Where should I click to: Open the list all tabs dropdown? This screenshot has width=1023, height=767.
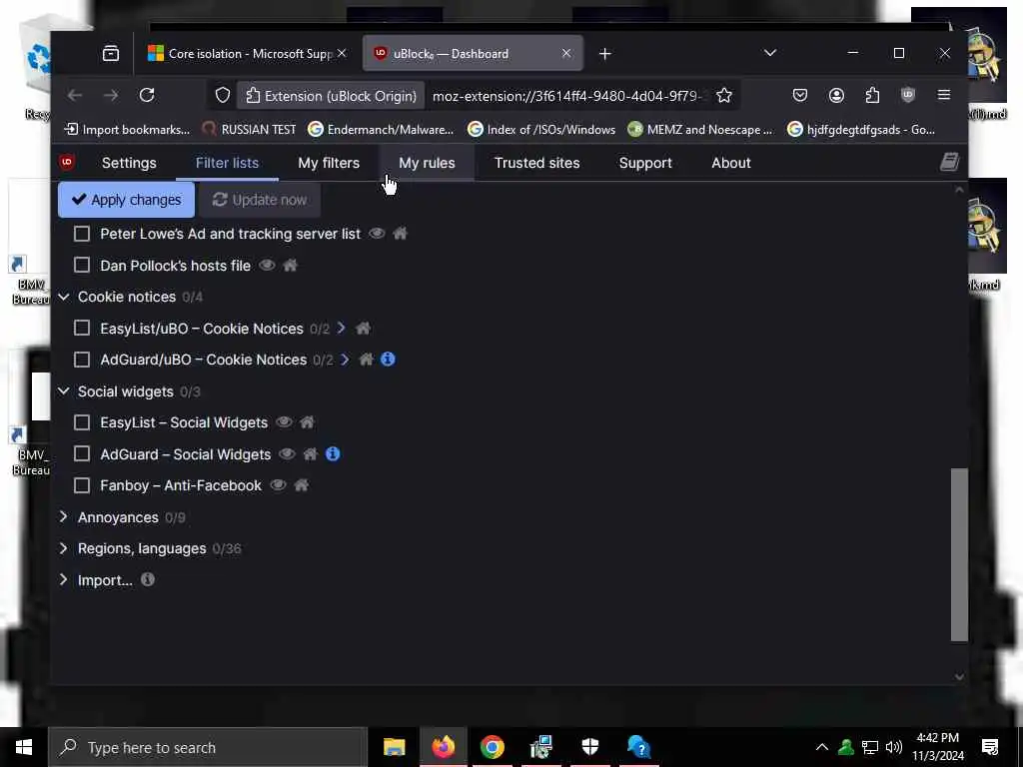coord(770,53)
